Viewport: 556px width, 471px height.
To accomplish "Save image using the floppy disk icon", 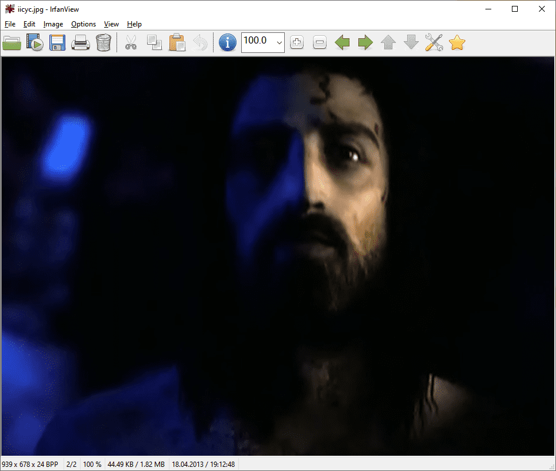I will pyautogui.click(x=58, y=43).
